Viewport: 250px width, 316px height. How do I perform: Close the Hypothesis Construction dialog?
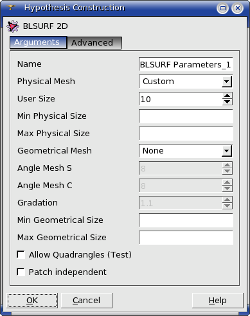pyautogui.click(x=237, y=8)
